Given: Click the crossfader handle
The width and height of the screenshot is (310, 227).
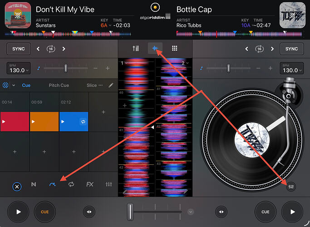Looking at the screenshot, I should coord(130,212).
